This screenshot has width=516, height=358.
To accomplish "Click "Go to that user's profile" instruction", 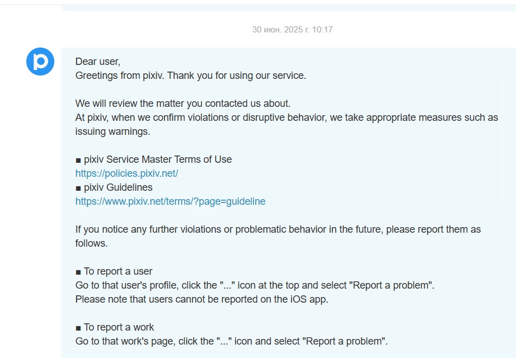I will coord(255,285).
